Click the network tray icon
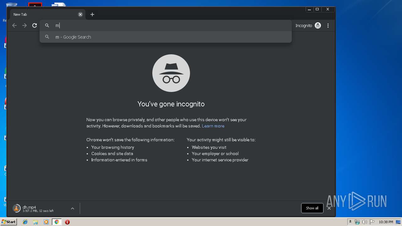 (x=357, y=222)
